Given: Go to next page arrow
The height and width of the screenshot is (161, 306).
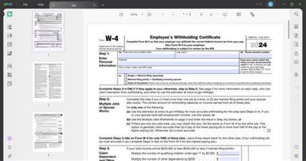Looking at the screenshot, I should (201, 14).
